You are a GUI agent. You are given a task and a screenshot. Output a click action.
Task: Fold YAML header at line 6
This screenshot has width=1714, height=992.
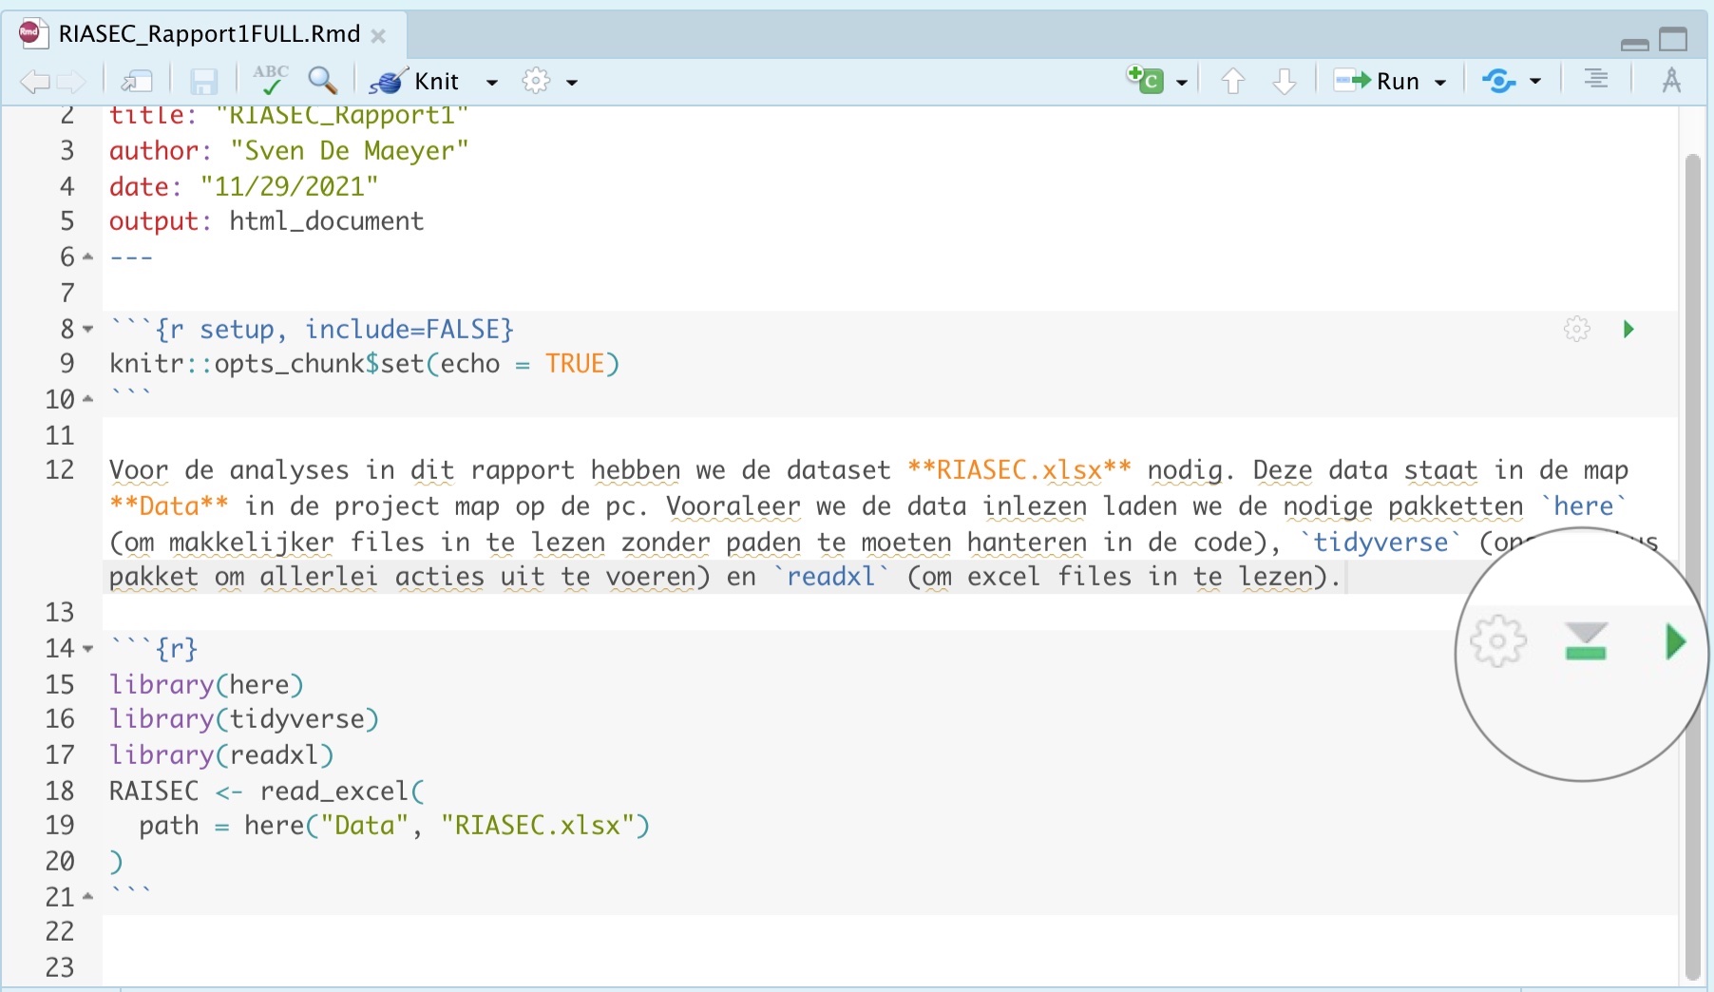88,257
